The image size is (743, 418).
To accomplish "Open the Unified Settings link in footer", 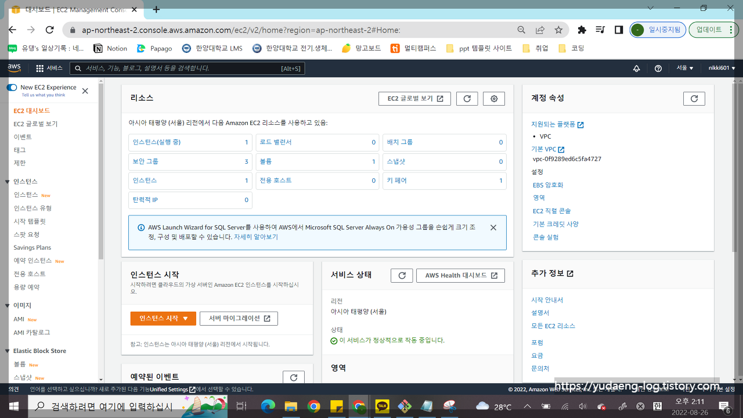I will click(172, 390).
